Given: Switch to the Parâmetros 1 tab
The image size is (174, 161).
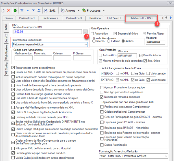Looking at the screenshot, I should coord(27,18).
